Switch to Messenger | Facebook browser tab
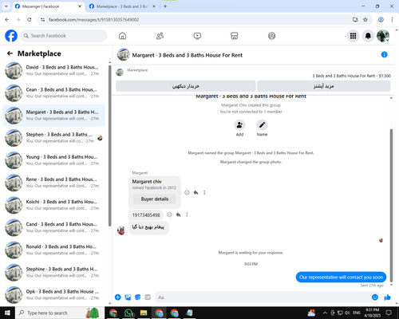 [48, 6]
